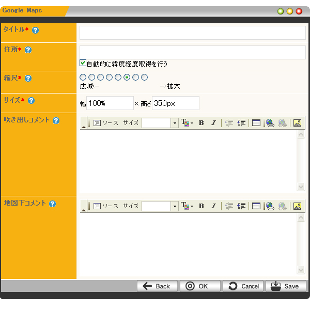Image resolution: width=310 pixels, height=310 pixels.
Task: Select the first 縮尺 radio (widest)
Action: click(x=83, y=78)
